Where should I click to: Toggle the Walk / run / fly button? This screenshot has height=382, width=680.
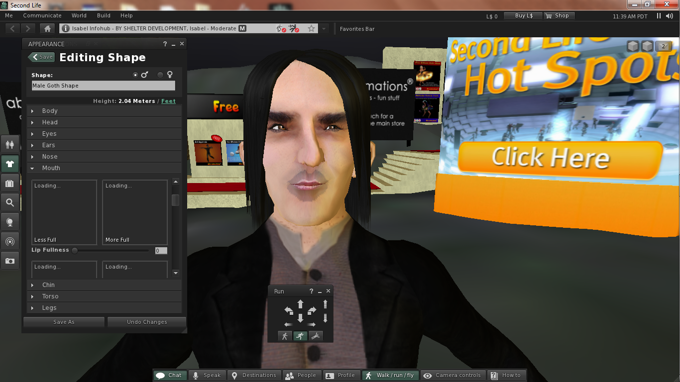click(390, 376)
